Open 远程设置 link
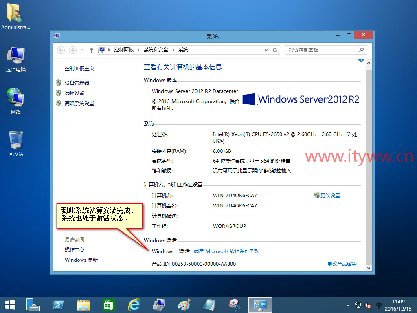This screenshot has width=417, height=313. (75, 93)
